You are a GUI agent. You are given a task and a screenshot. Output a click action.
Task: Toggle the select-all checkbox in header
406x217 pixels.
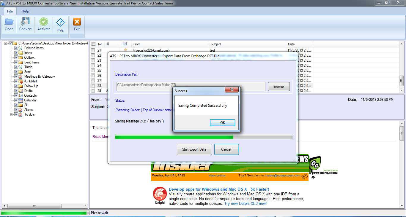tap(93, 44)
